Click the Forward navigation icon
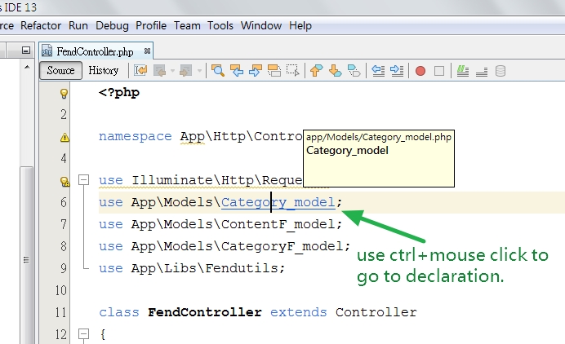Image resolution: width=565 pixels, height=344 pixels. (185, 71)
